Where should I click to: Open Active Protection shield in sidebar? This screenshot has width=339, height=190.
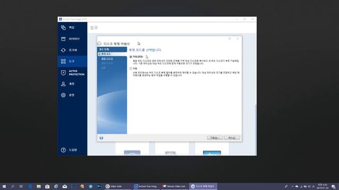pyautogui.click(x=72, y=73)
